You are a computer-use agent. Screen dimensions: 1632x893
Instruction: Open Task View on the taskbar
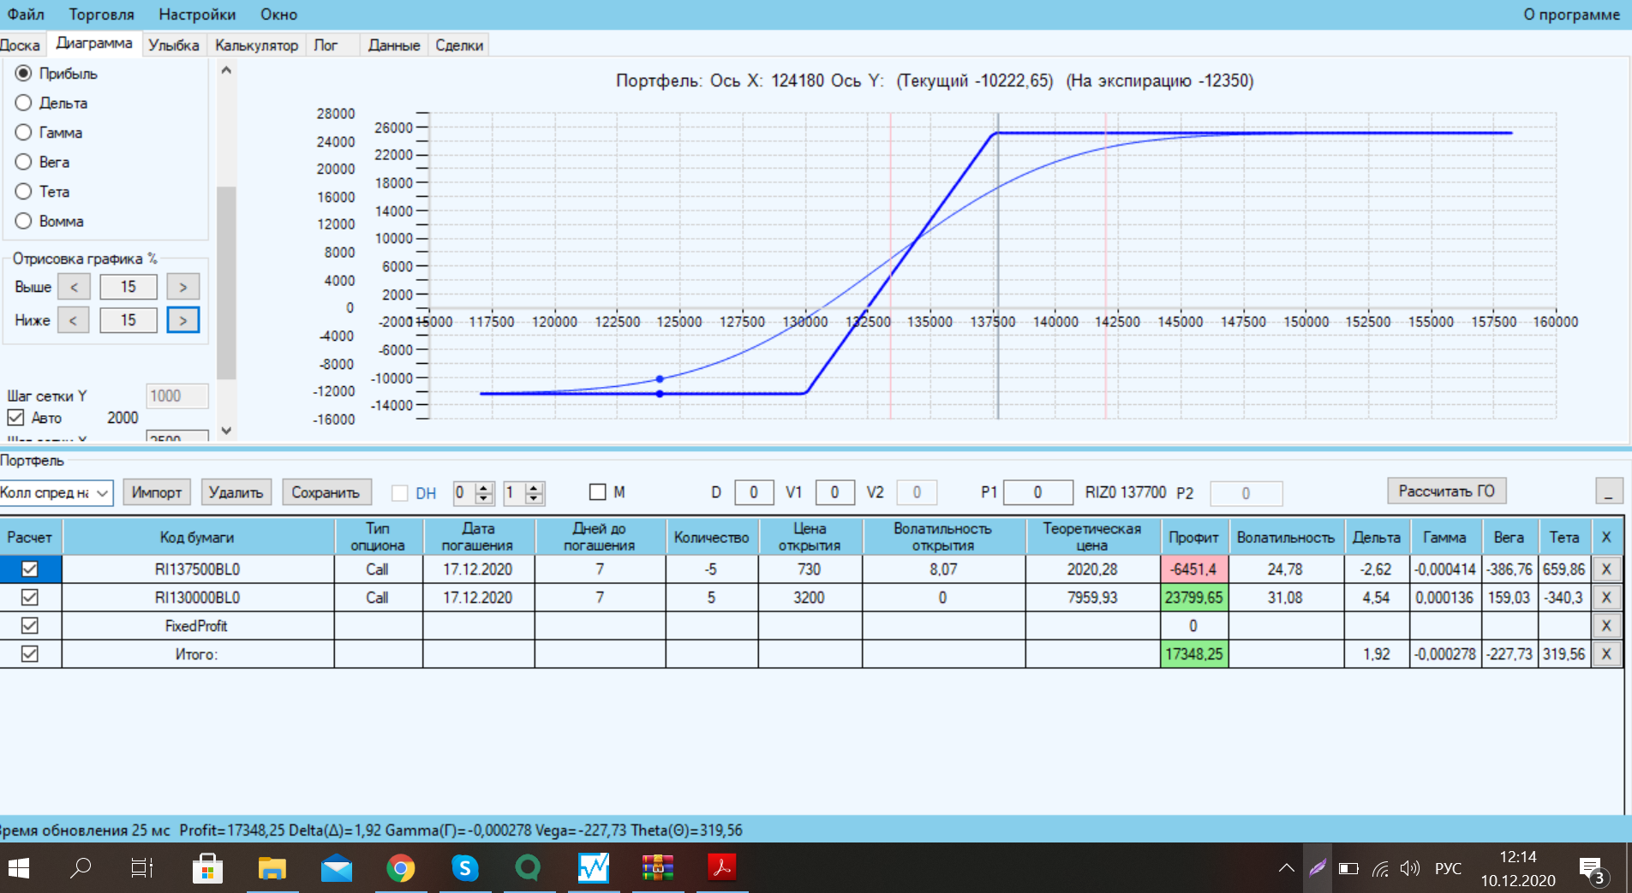pos(142,868)
